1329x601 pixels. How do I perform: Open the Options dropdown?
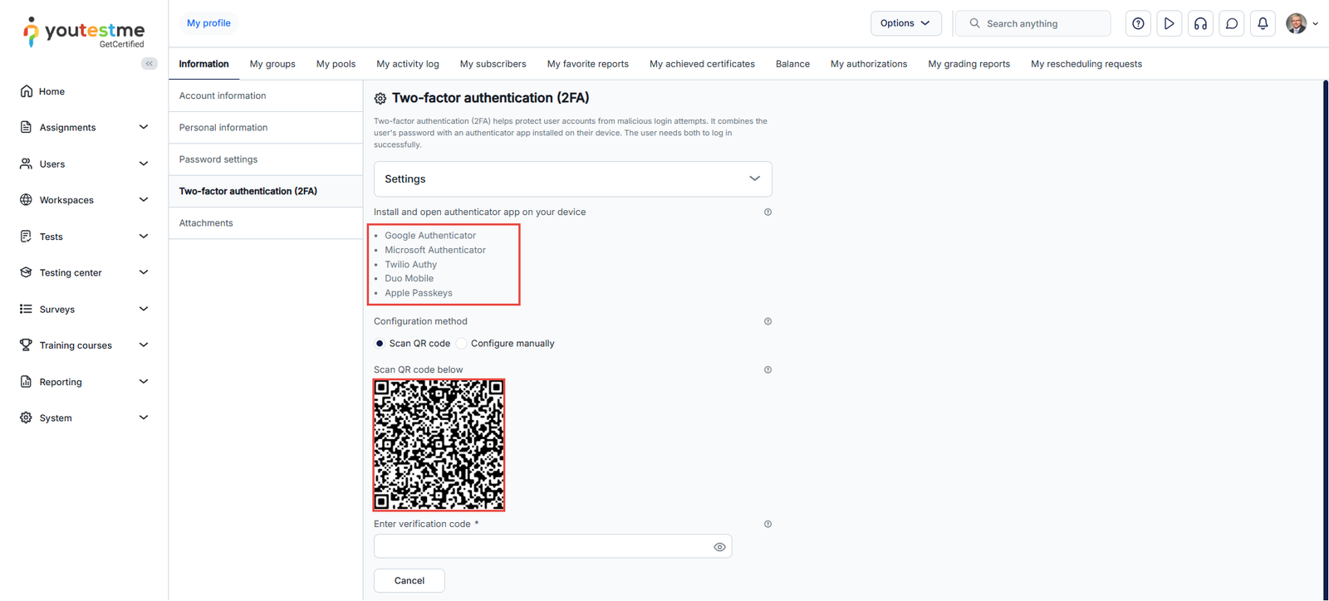point(905,23)
